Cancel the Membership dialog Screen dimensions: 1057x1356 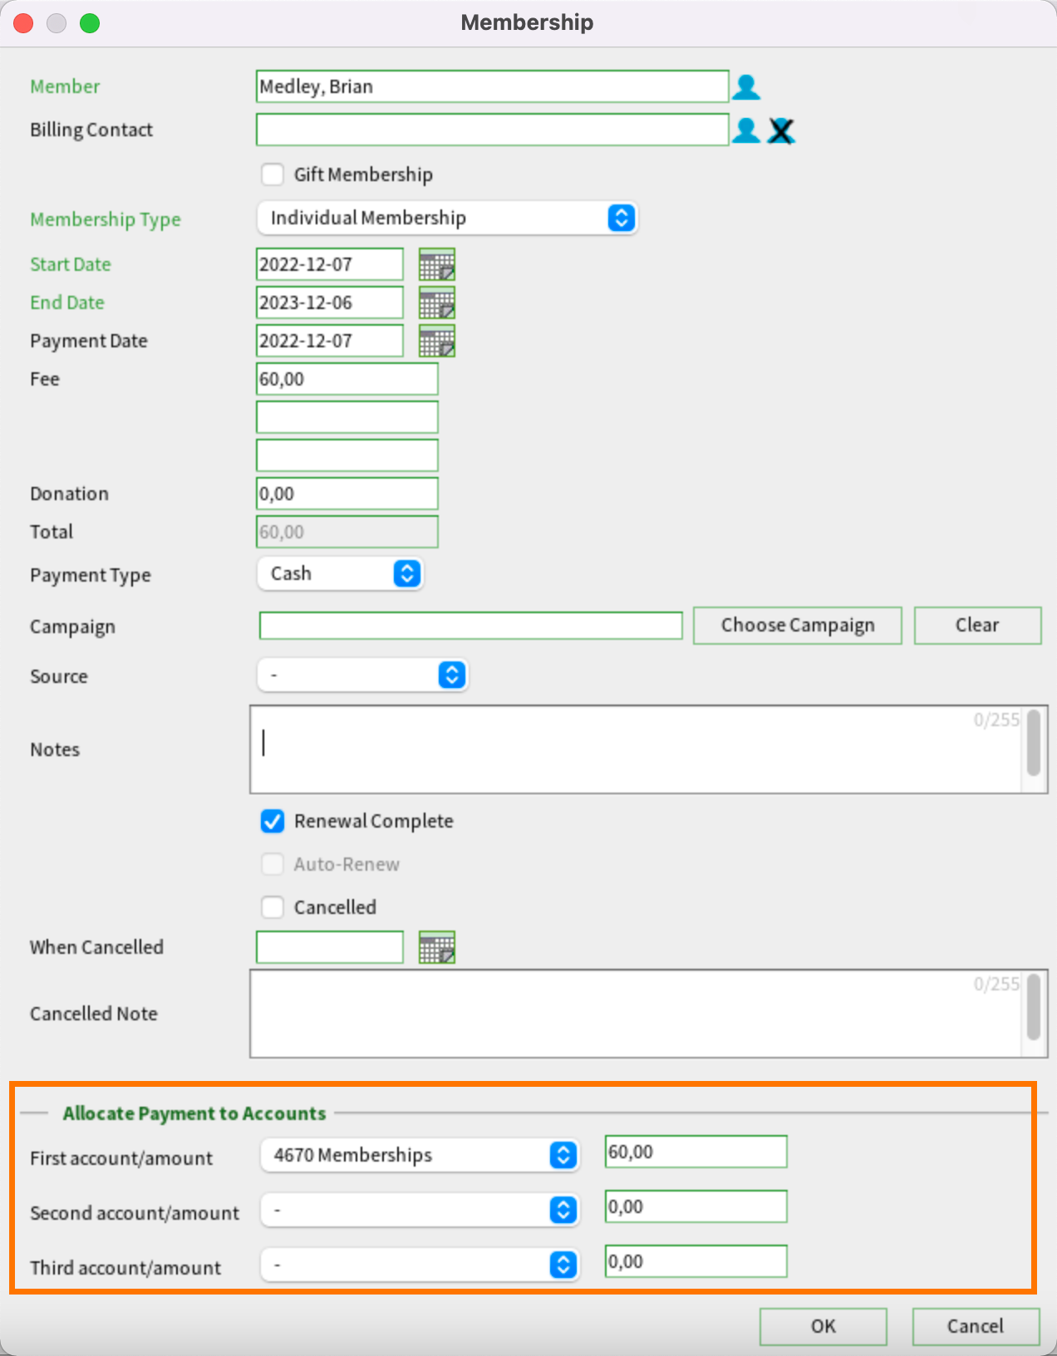976,1326
